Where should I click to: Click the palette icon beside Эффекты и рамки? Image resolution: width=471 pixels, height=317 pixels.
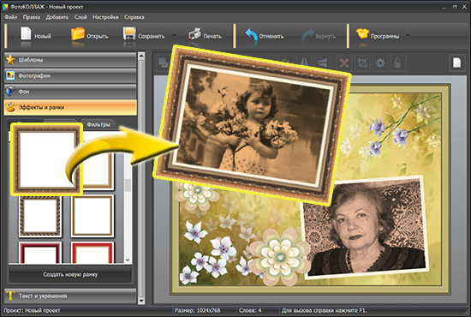pos(10,107)
